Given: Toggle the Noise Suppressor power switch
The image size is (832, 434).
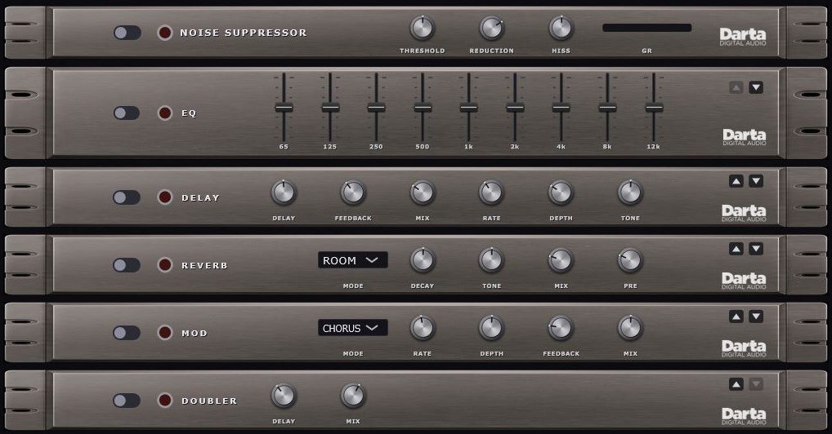Looking at the screenshot, I should 127,33.
